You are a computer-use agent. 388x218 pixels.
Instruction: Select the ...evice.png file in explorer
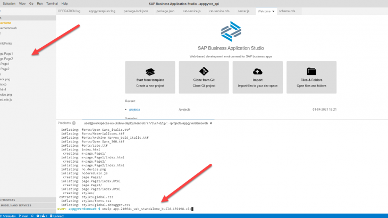(x=6, y=95)
